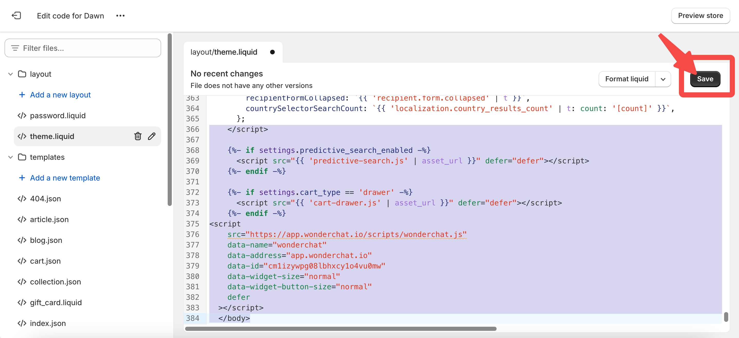The image size is (739, 338).
Task: Open the Format liquid dropdown arrow
Action: 663,79
